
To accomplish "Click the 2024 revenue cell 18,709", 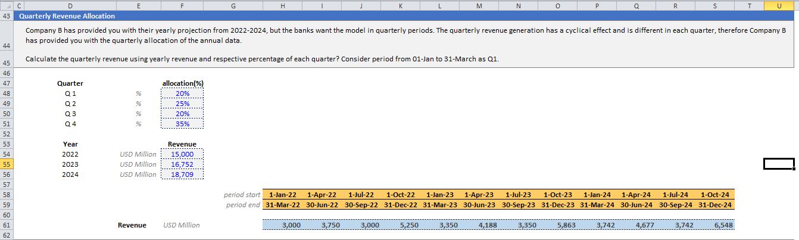I will pos(182,174).
